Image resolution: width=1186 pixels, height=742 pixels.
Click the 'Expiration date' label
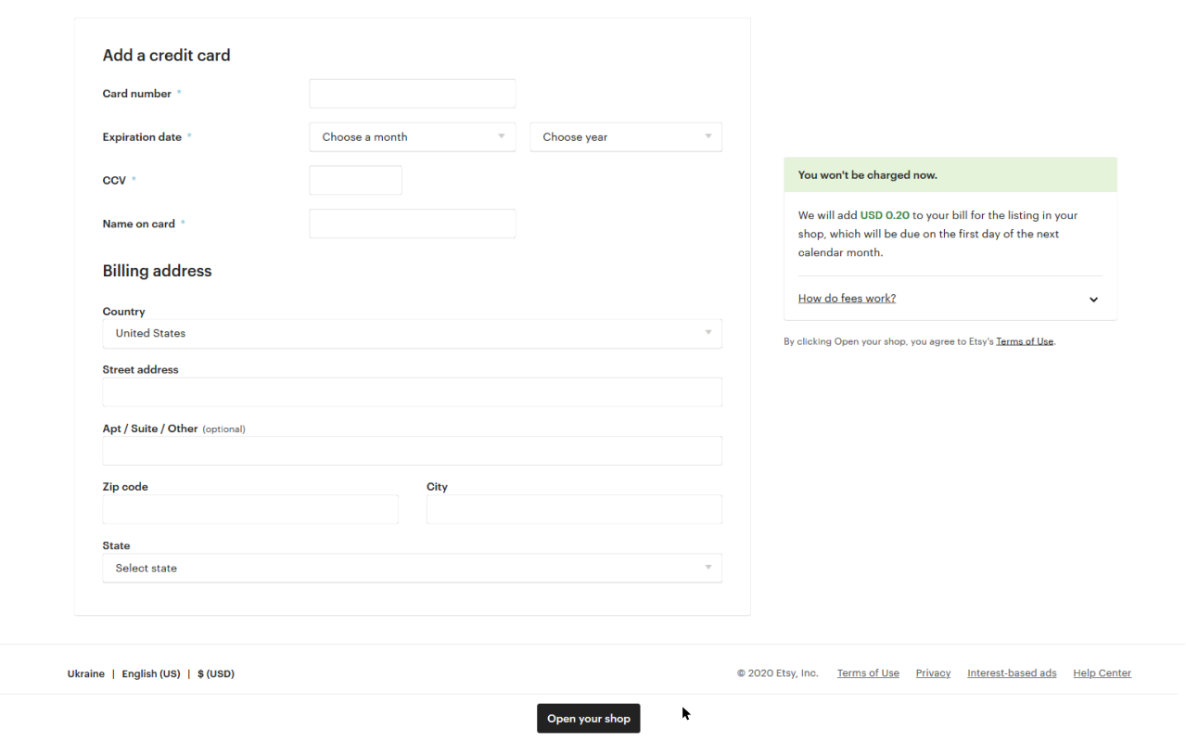(x=142, y=137)
